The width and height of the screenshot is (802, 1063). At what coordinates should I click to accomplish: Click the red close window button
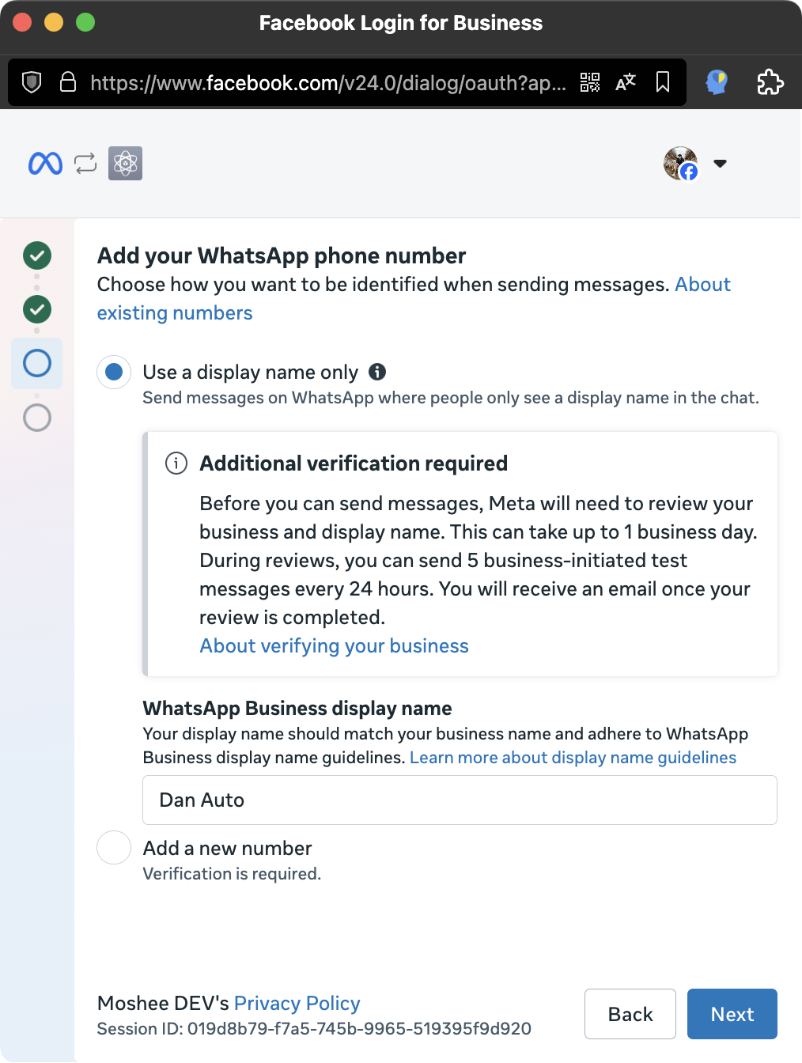22,22
